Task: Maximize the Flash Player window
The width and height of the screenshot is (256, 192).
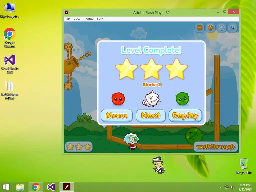Action: [225, 12]
